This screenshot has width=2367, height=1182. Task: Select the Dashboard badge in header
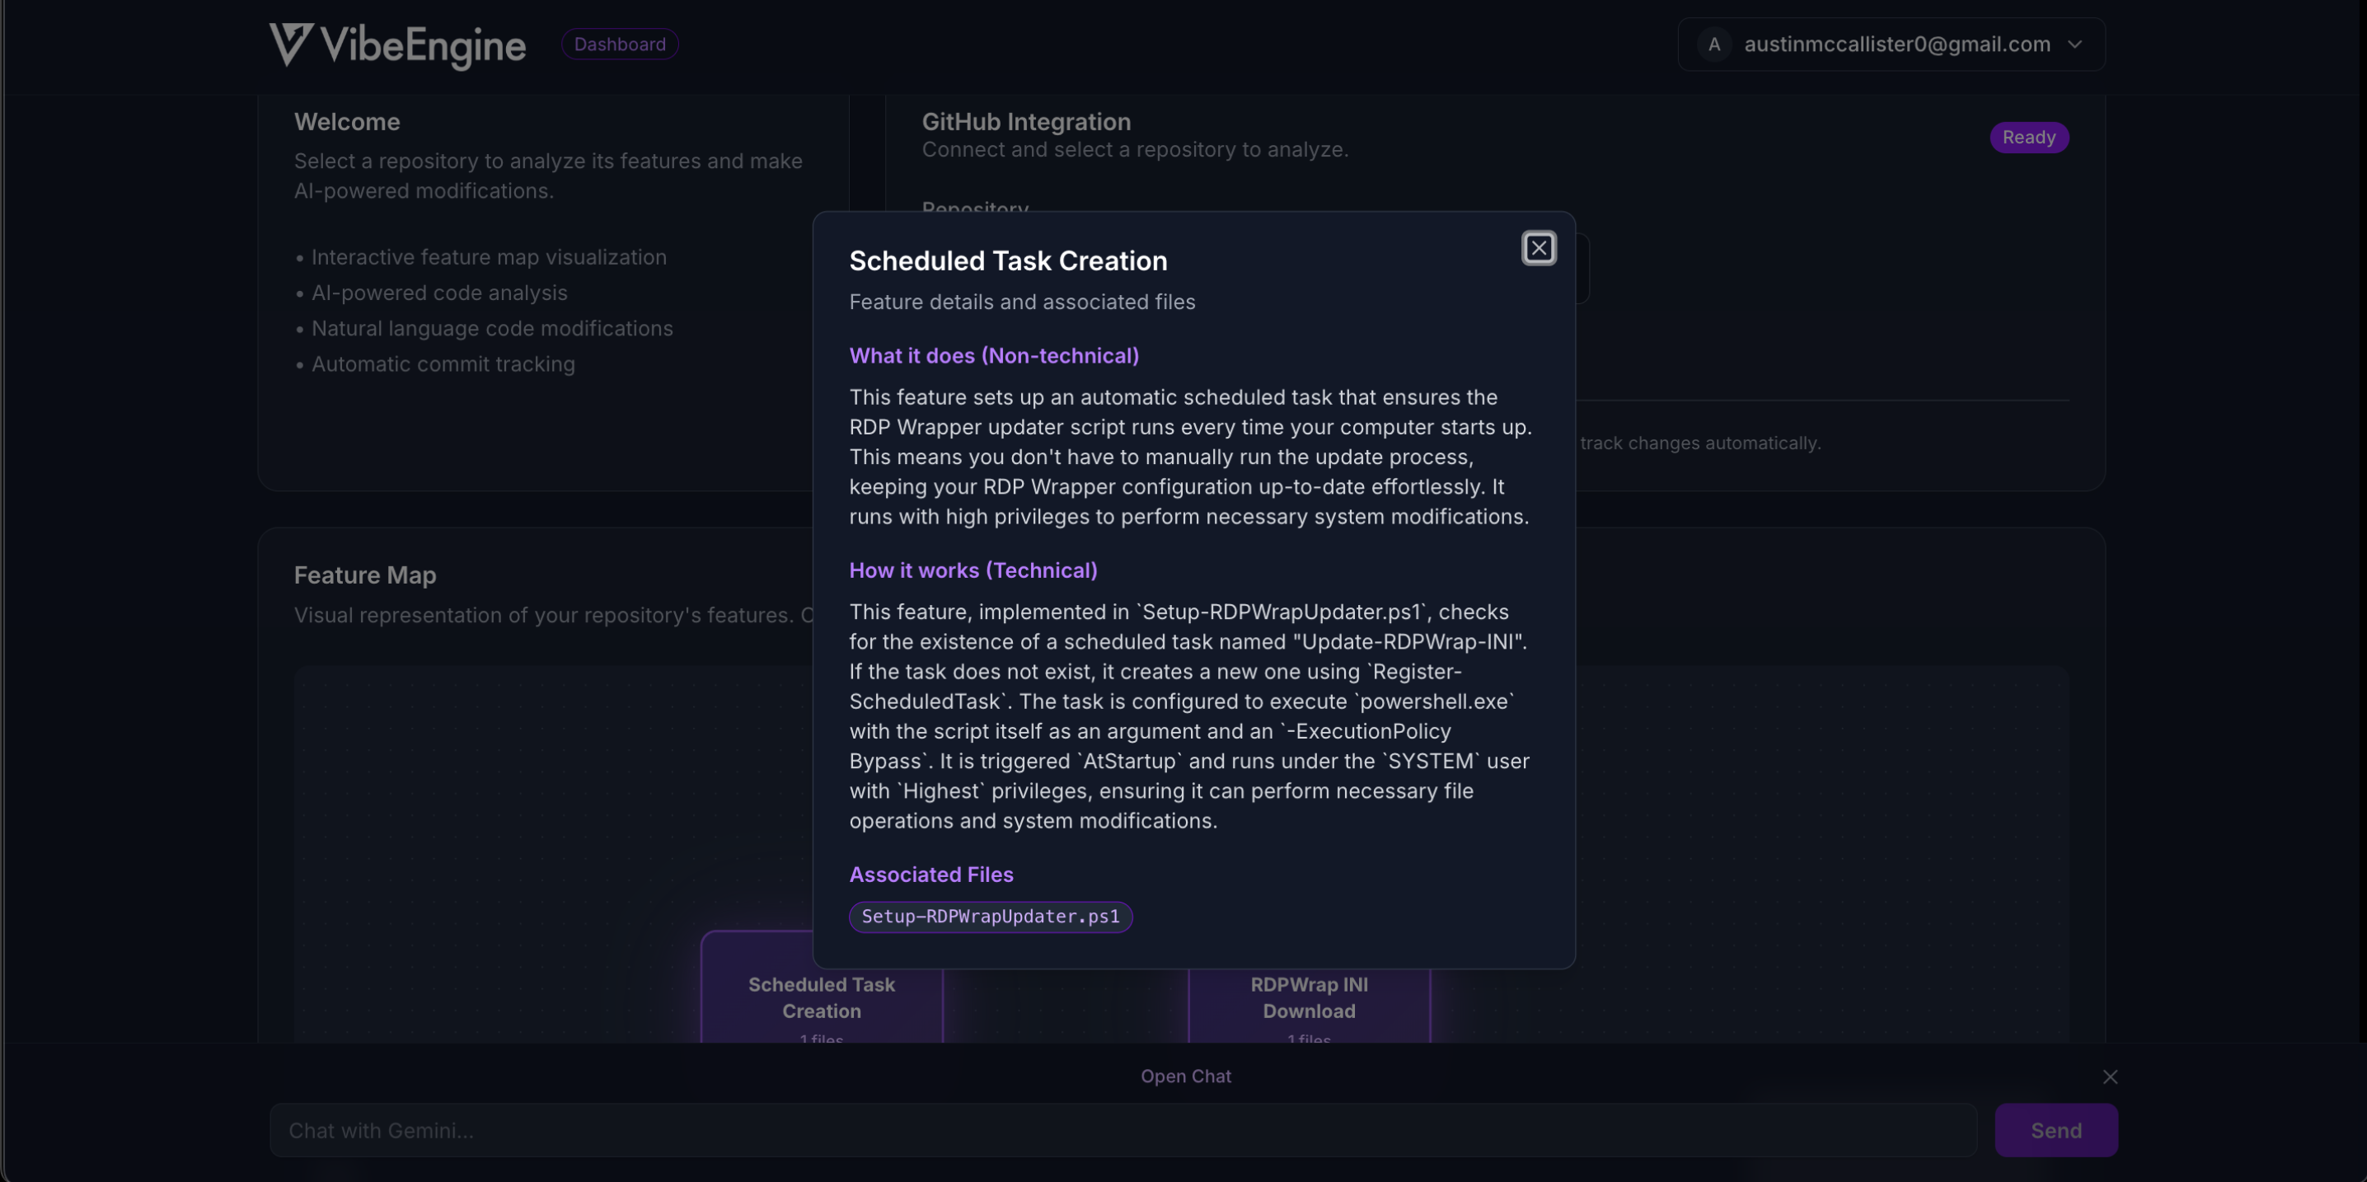tap(619, 45)
